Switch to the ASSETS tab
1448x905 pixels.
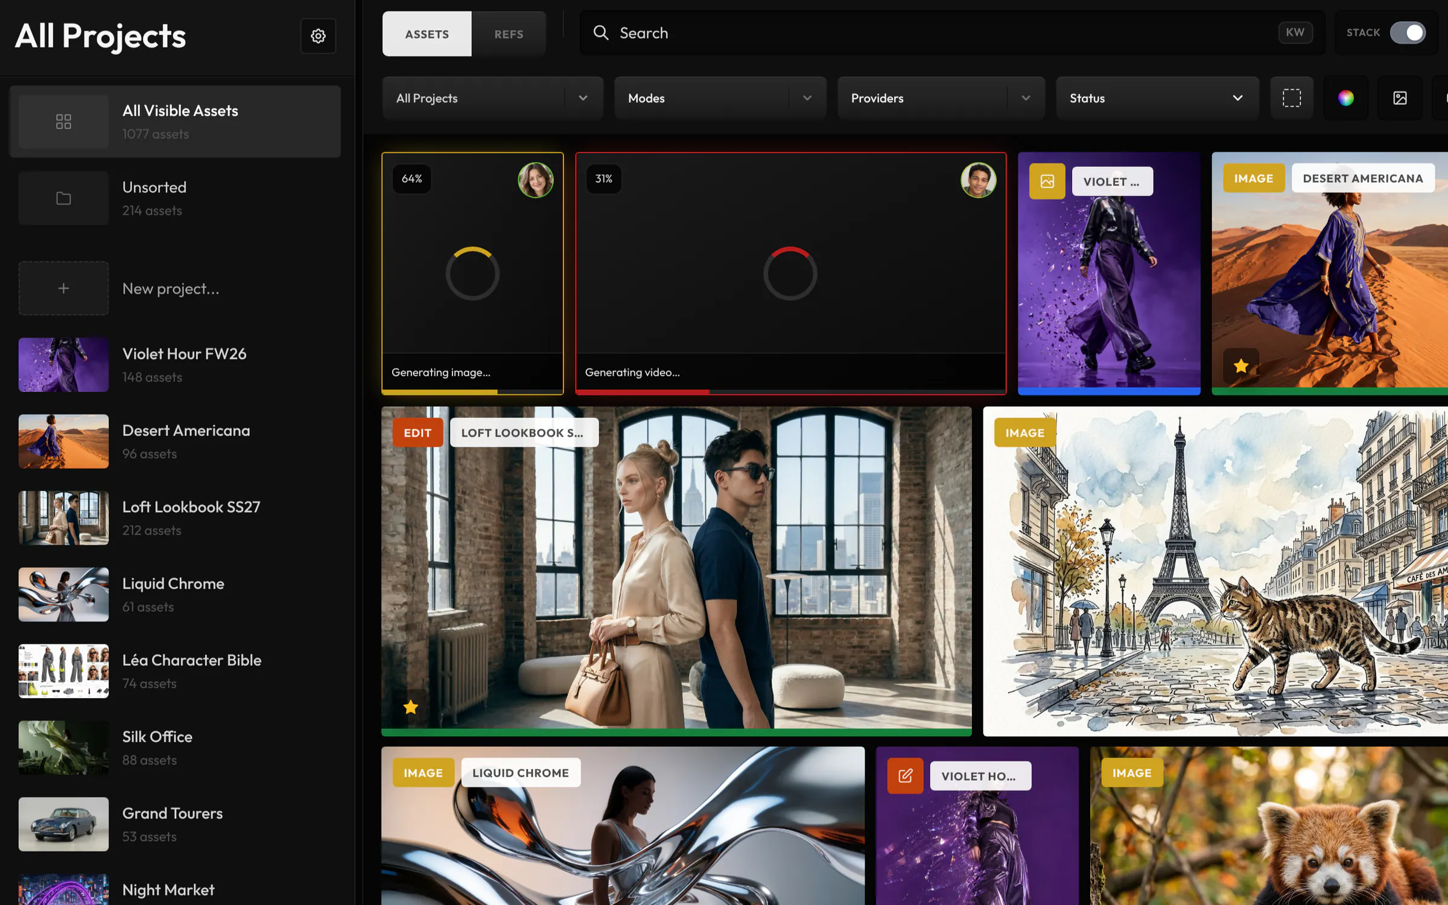pyautogui.click(x=427, y=34)
